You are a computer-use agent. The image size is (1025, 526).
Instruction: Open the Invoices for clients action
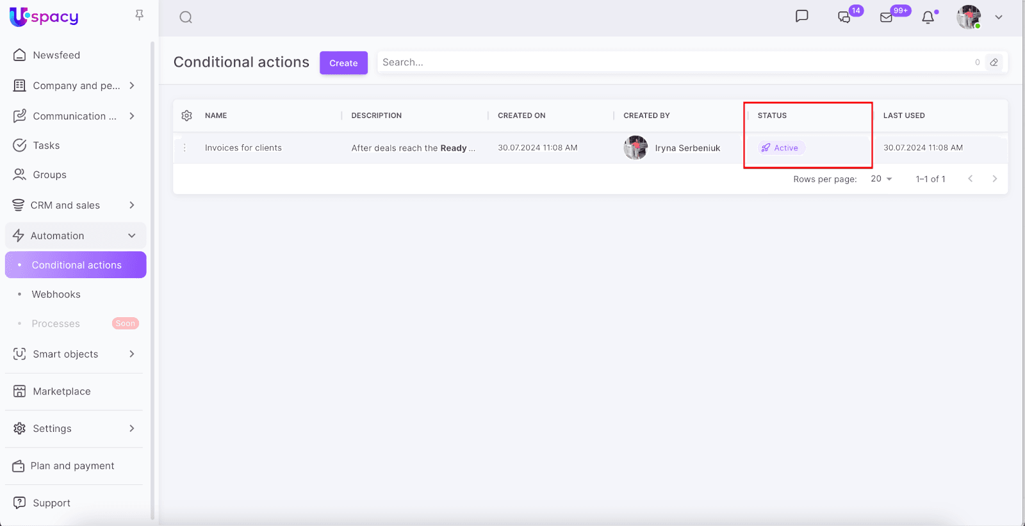coord(243,148)
